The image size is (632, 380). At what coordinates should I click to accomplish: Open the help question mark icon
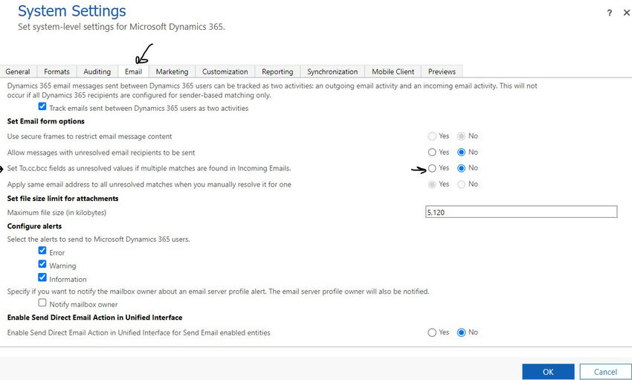pyautogui.click(x=610, y=13)
